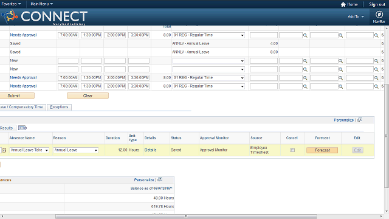The width and height of the screenshot is (389, 219).
Task: Click the Submit button
Action: pyautogui.click(x=17, y=96)
